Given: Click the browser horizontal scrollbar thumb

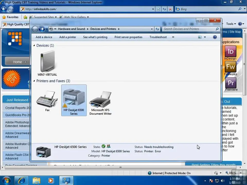Looking at the screenshot, I should (120, 168).
